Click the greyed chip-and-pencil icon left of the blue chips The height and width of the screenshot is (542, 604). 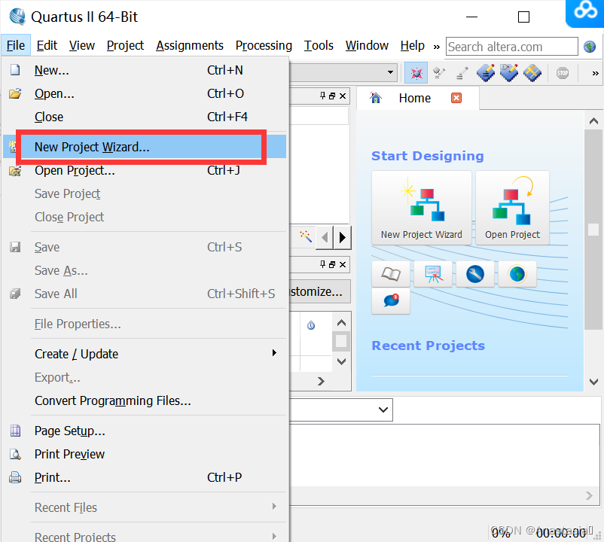click(439, 73)
